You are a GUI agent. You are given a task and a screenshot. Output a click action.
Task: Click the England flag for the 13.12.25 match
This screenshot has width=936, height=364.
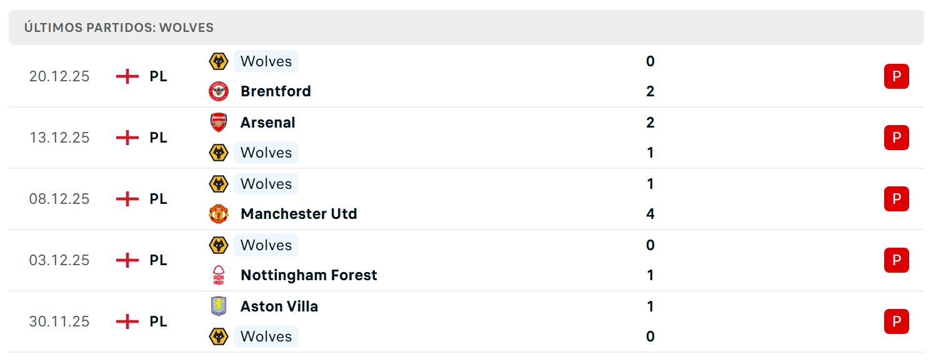click(x=127, y=138)
